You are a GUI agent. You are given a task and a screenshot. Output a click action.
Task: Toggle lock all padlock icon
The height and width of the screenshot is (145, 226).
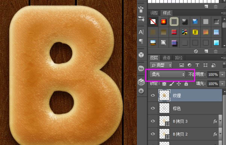[x=186, y=84]
